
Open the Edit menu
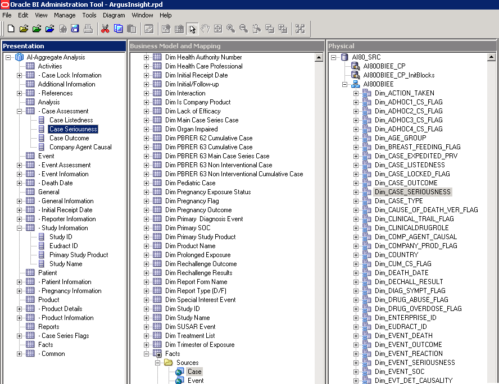[x=23, y=15]
